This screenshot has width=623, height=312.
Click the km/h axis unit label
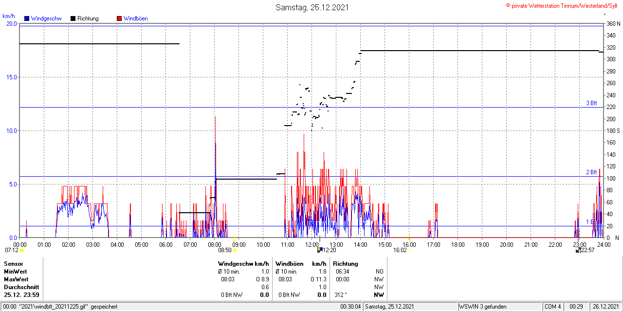coord(9,16)
